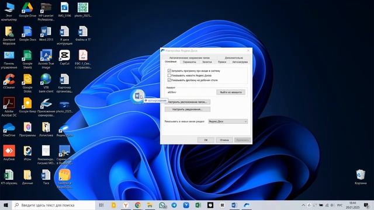Switch to the Скриншоты tab

pyautogui.click(x=189, y=62)
